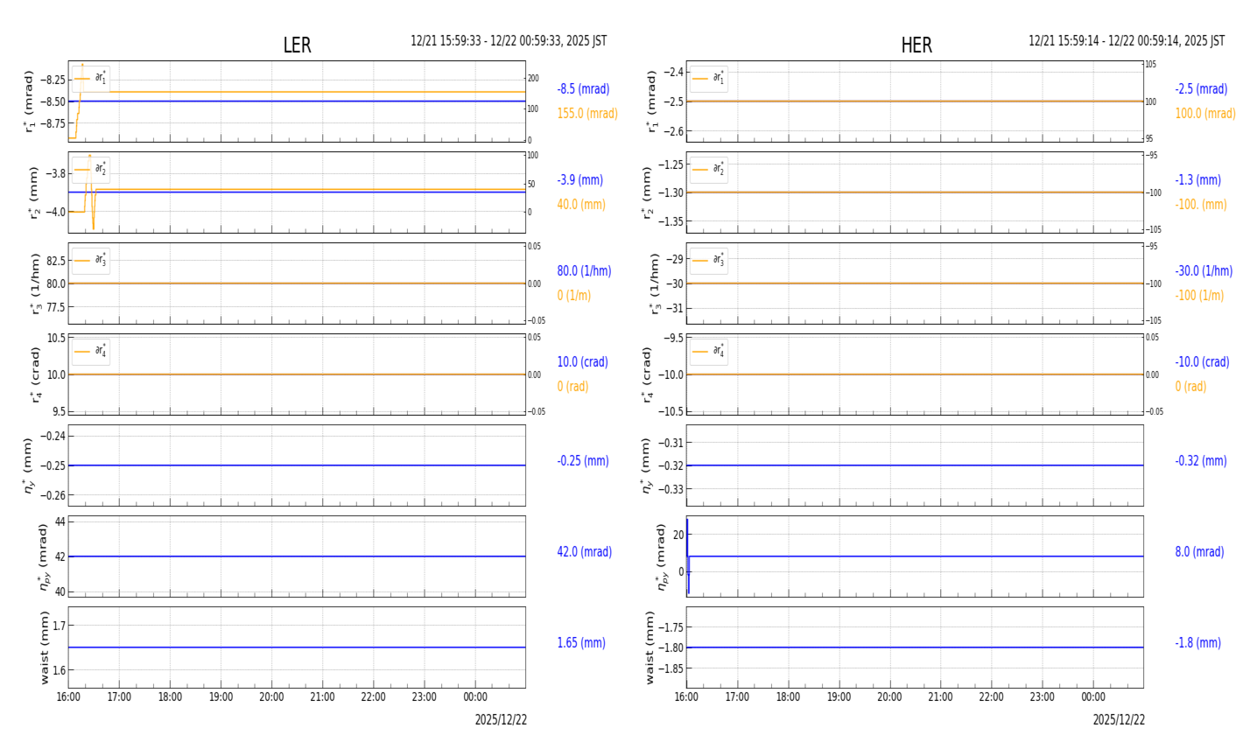Click the 8.0 (mrad) value
The height and width of the screenshot is (756, 1236).
click(x=1199, y=552)
